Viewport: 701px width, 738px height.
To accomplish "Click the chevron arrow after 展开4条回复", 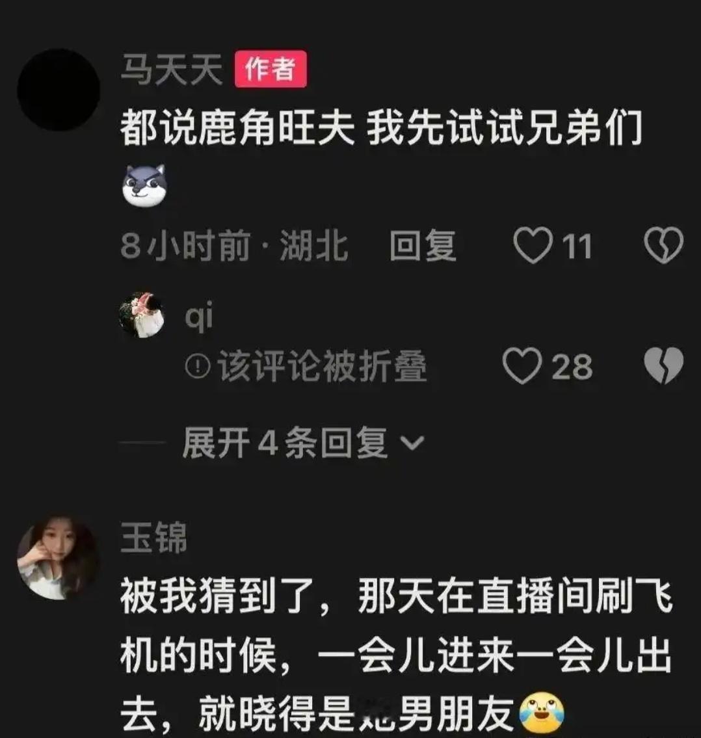I will [x=412, y=443].
